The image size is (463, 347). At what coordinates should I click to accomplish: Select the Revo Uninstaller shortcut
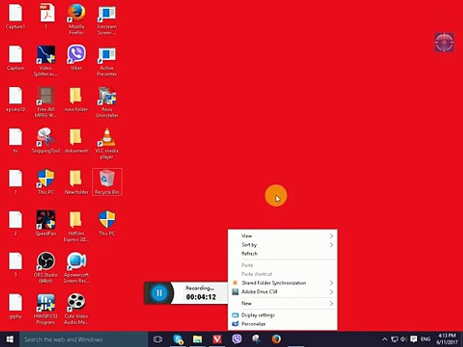[x=107, y=102]
